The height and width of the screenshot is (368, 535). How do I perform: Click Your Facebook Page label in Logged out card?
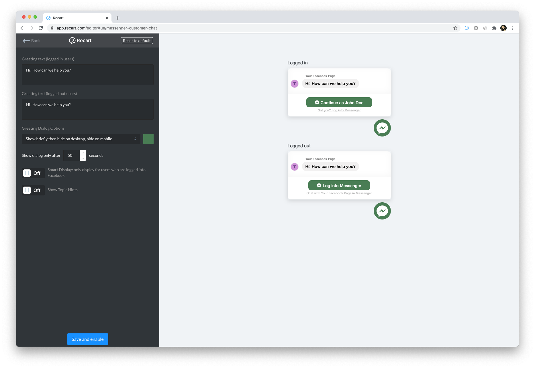tap(320, 159)
